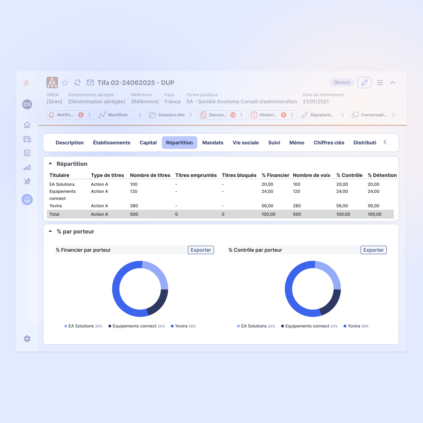Screen dimensions: 423x423
Task: Collapse the Répartition section
Action: (x=50, y=164)
